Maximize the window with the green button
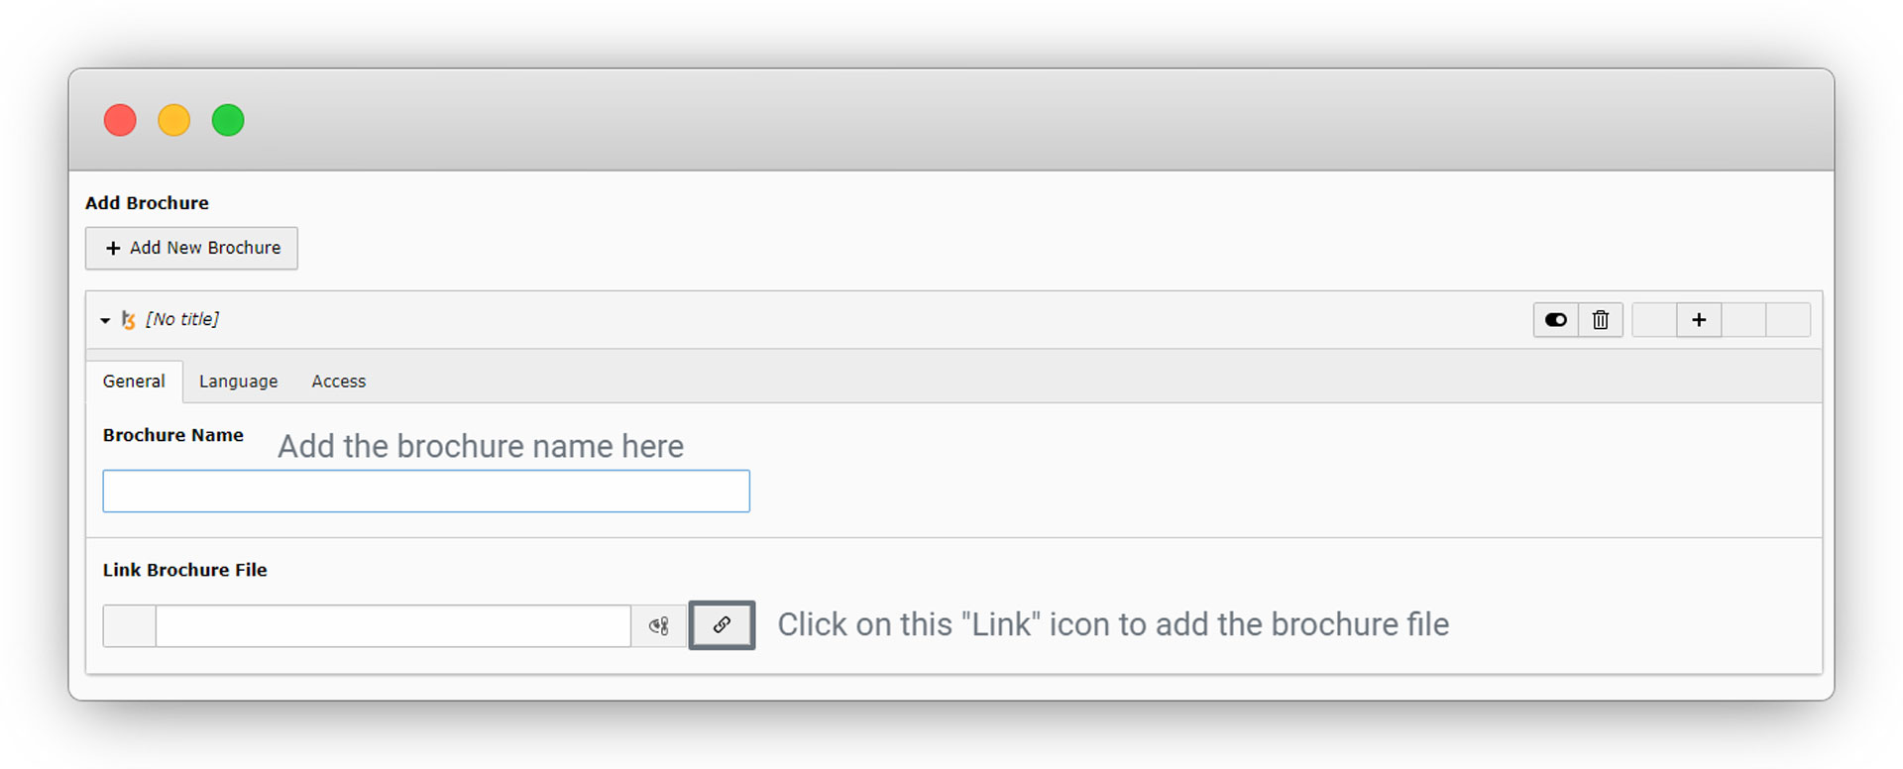1903x769 pixels. point(228,120)
